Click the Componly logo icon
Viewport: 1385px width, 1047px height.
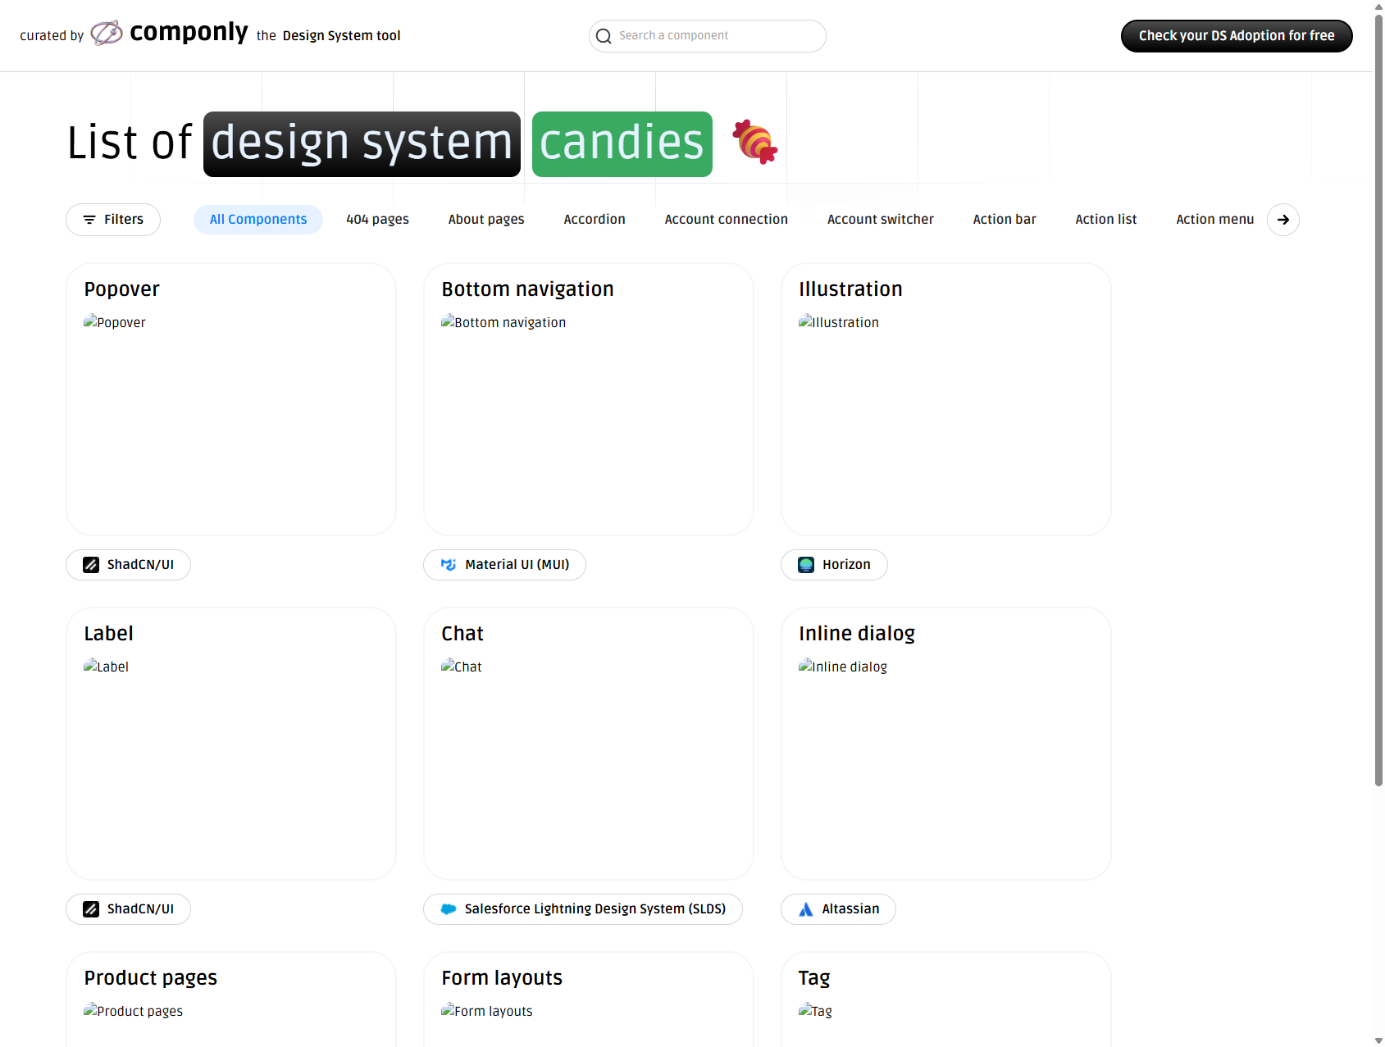pos(107,34)
